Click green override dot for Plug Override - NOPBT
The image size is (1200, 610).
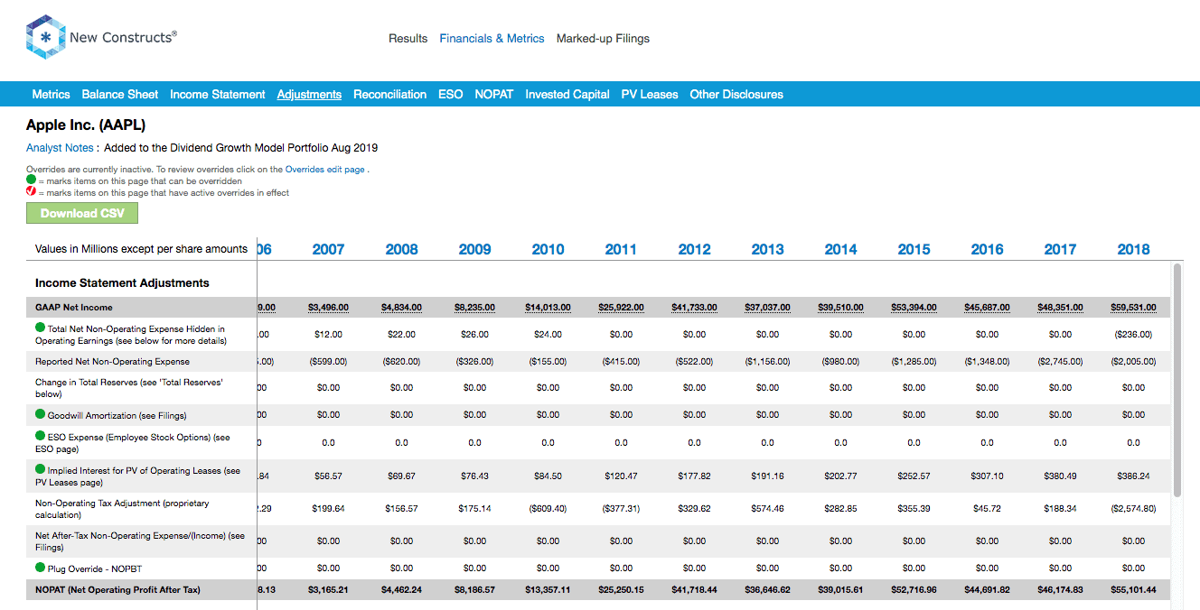(x=41, y=568)
